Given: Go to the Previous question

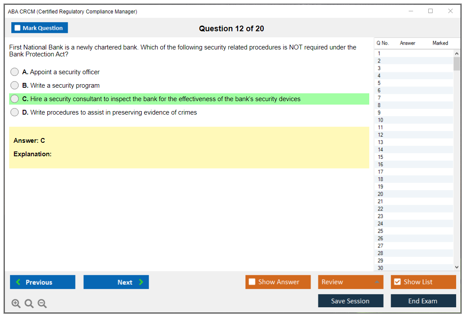Looking at the screenshot, I should pos(43,282).
